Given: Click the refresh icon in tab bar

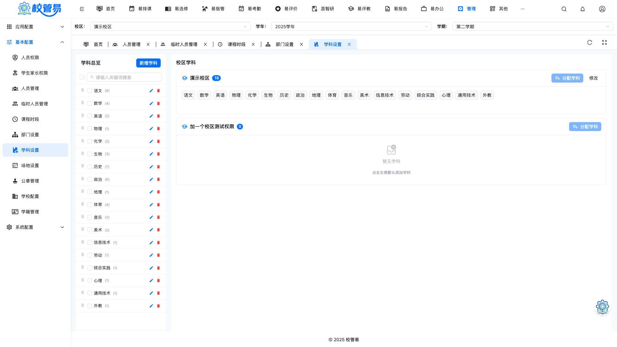Looking at the screenshot, I should [x=590, y=42].
